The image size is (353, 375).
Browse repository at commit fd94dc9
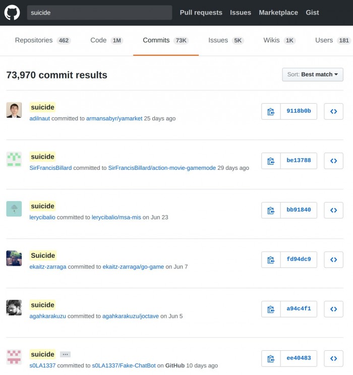tap(333, 260)
